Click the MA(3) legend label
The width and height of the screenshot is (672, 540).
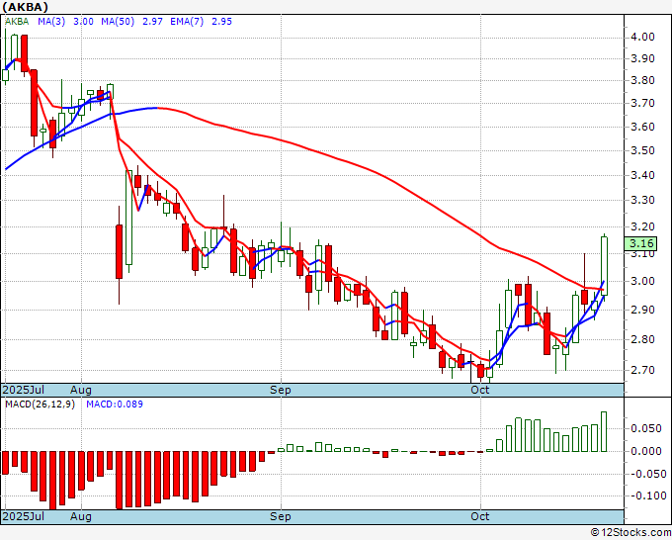pos(51,22)
